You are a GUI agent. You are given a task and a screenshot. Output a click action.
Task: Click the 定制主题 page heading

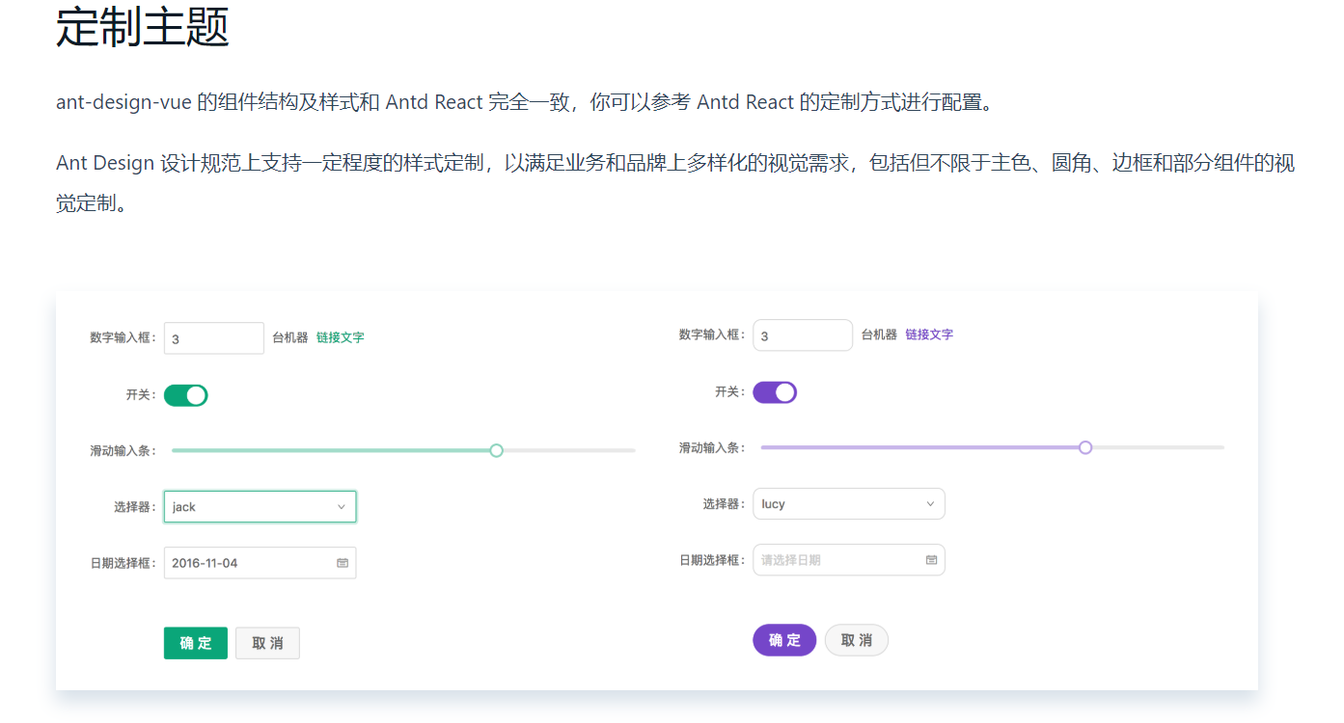143,26
